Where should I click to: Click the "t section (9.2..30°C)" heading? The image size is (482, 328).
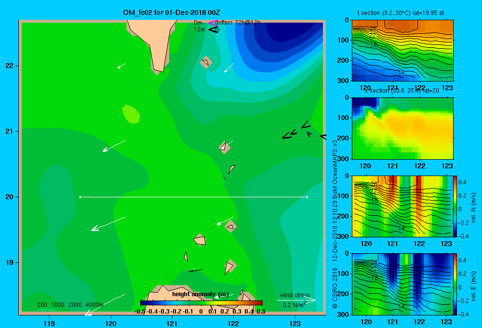[x=384, y=13]
